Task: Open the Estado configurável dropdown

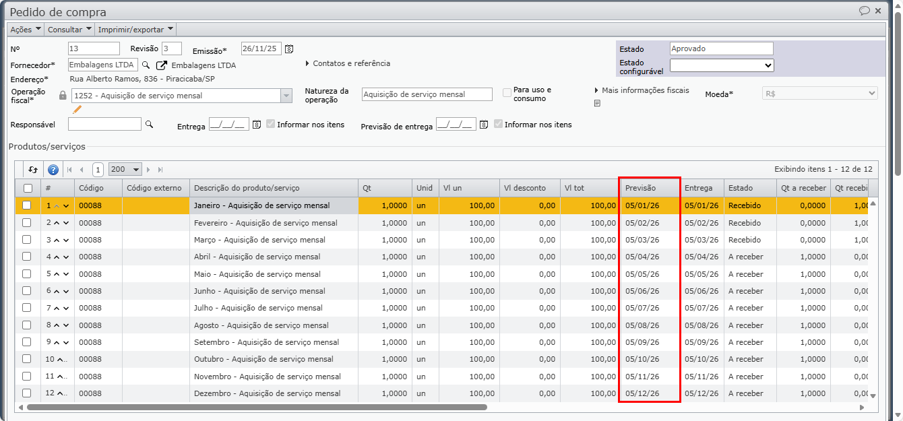Action: pyautogui.click(x=722, y=65)
